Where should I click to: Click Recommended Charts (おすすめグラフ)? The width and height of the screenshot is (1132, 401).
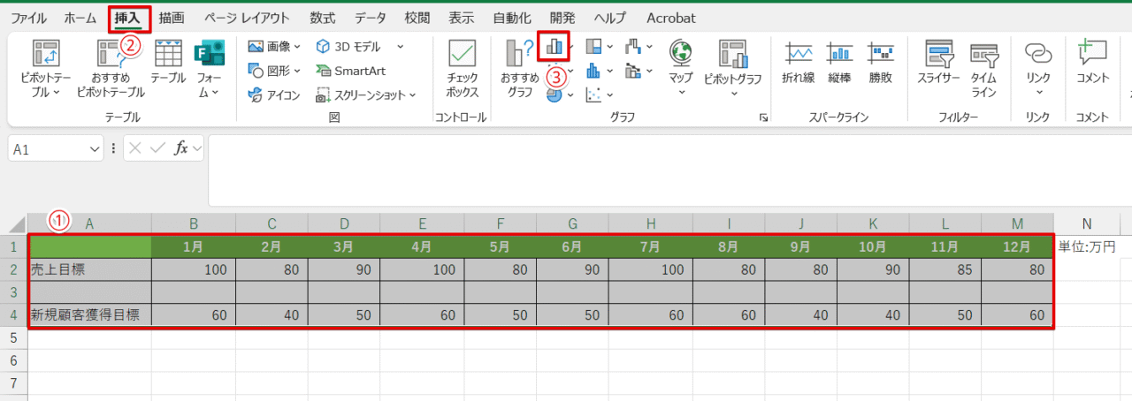520,68
